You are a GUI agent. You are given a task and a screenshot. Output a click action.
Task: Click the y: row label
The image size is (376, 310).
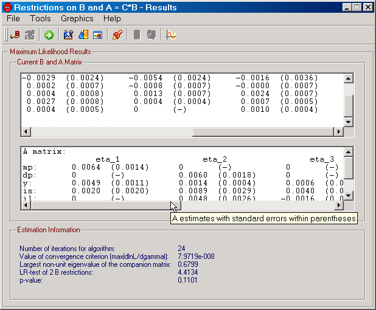(x=27, y=184)
